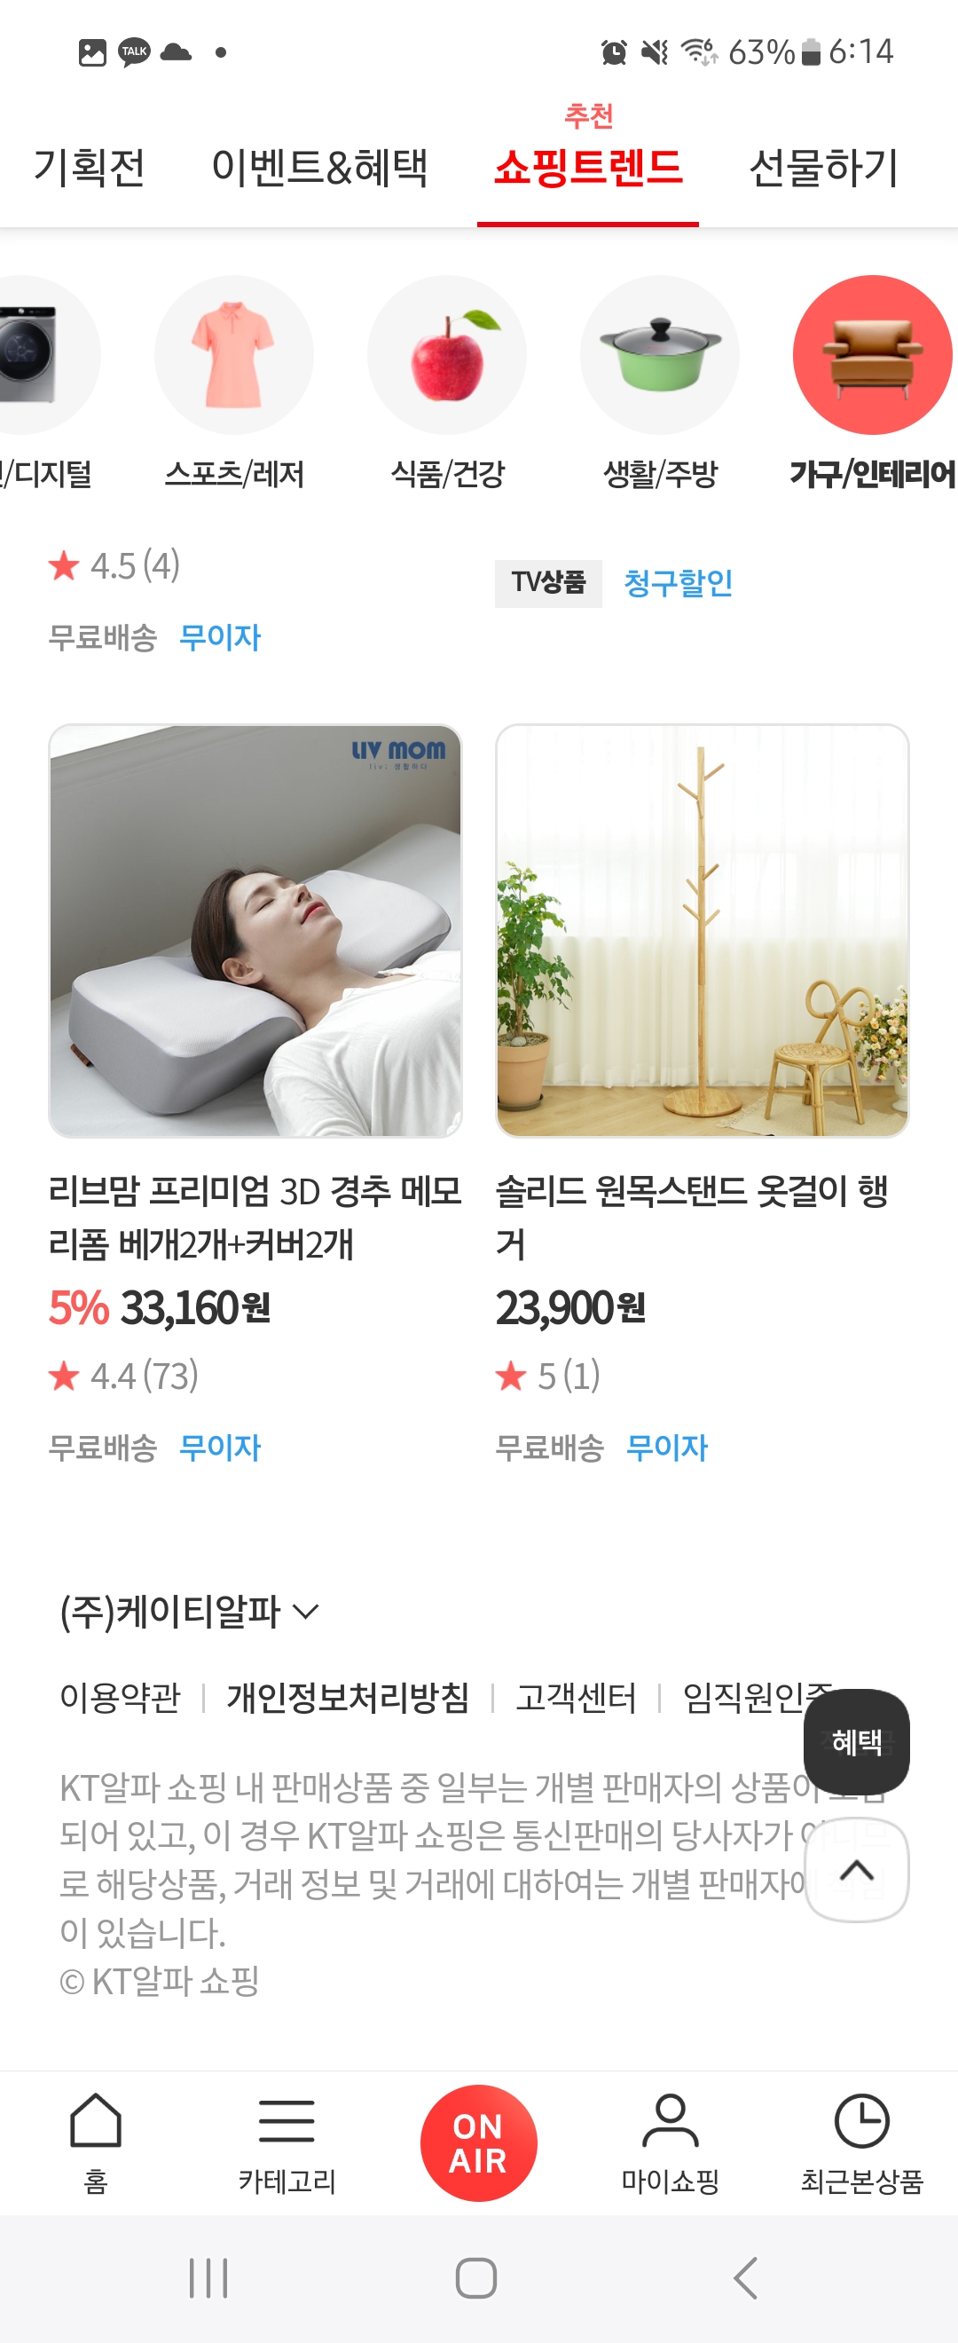
Task: Open the 솔리드 원목스탠드 coat rack thumbnail
Action: coord(702,930)
